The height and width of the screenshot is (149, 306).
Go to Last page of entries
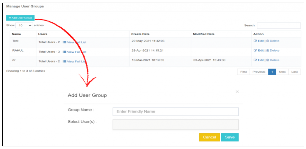pos(294,72)
